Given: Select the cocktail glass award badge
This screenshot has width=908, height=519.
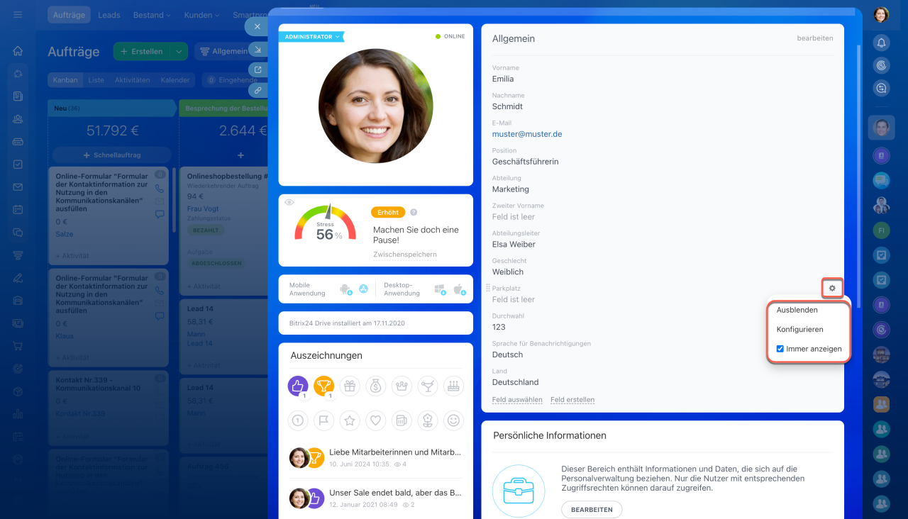Looking at the screenshot, I should tap(428, 386).
